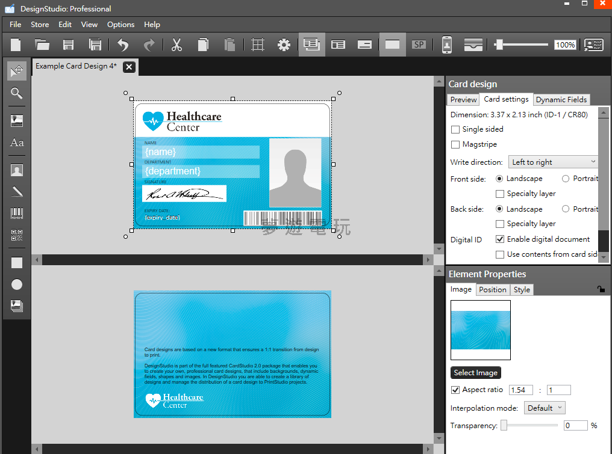
Task: Click the Transparency slider
Action: pyautogui.click(x=529, y=425)
